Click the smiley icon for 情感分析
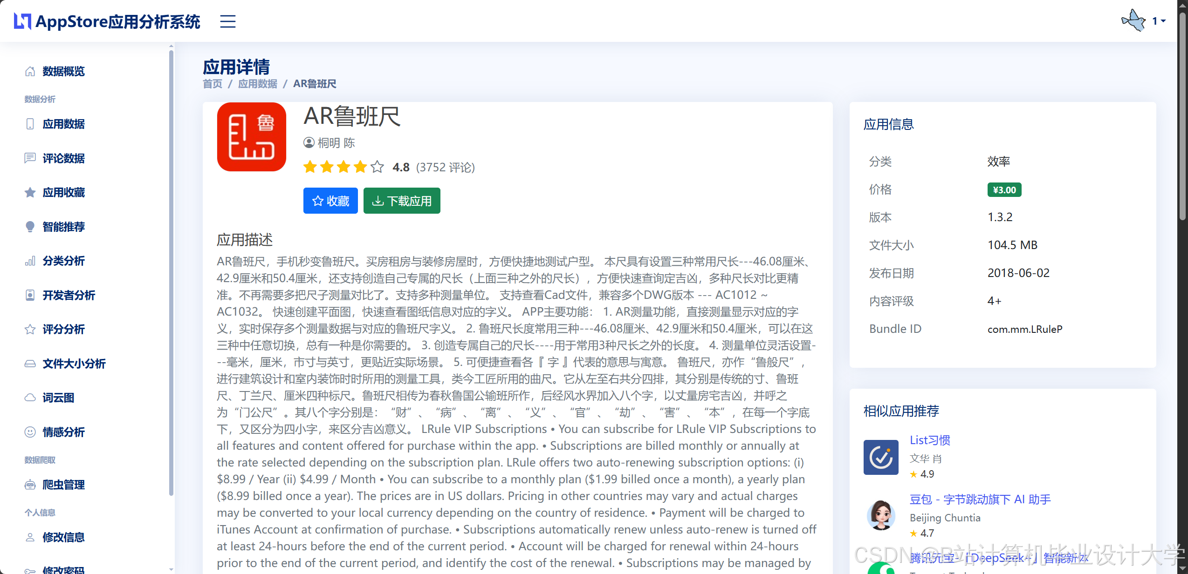The image size is (1188, 574). coord(30,432)
